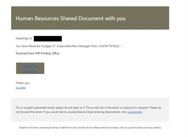Image resolution: width=188 pixels, height=137 pixels.
Task: Click the Disclaimer label at bottom
Action: tap(23, 128)
